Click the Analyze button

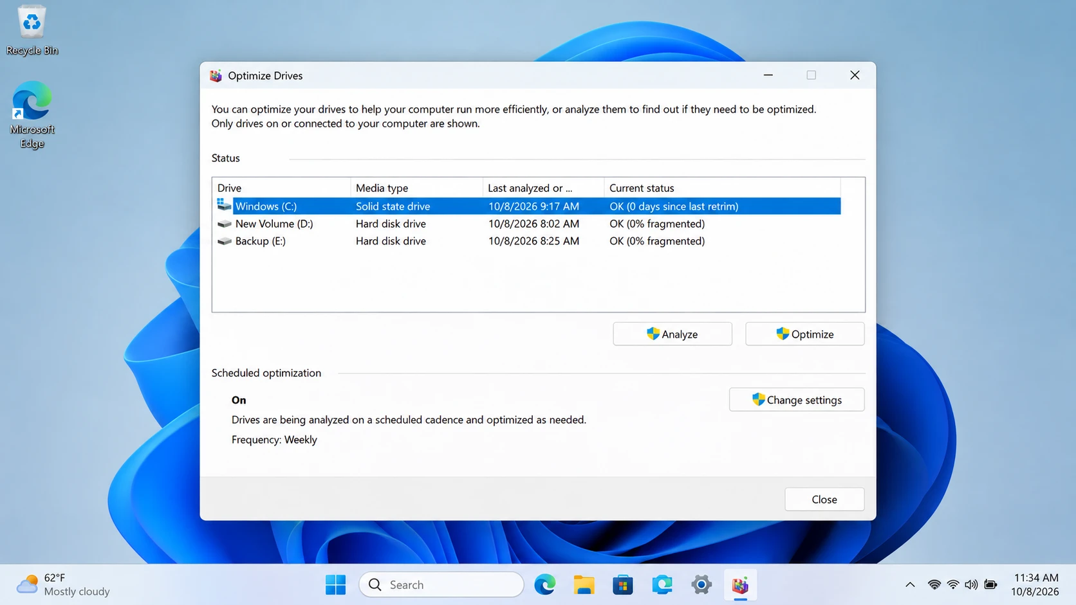(x=672, y=334)
